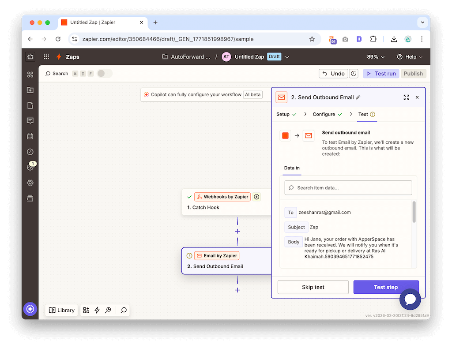Click the Test step button
The image size is (452, 348).
(x=386, y=287)
